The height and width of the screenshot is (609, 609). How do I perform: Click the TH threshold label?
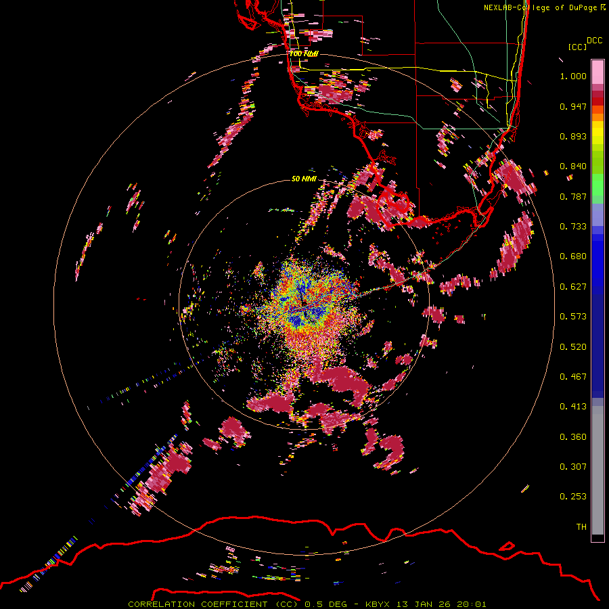tap(581, 527)
